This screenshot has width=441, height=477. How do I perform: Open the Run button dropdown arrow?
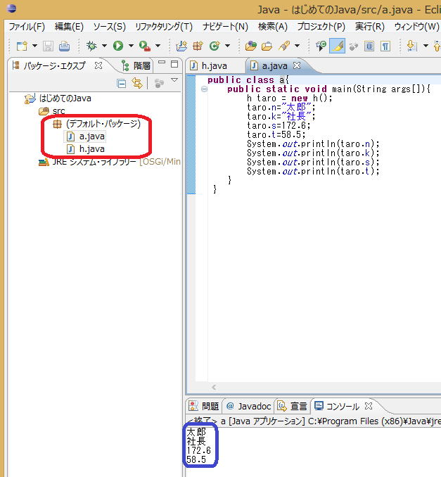click(x=130, y=46)
